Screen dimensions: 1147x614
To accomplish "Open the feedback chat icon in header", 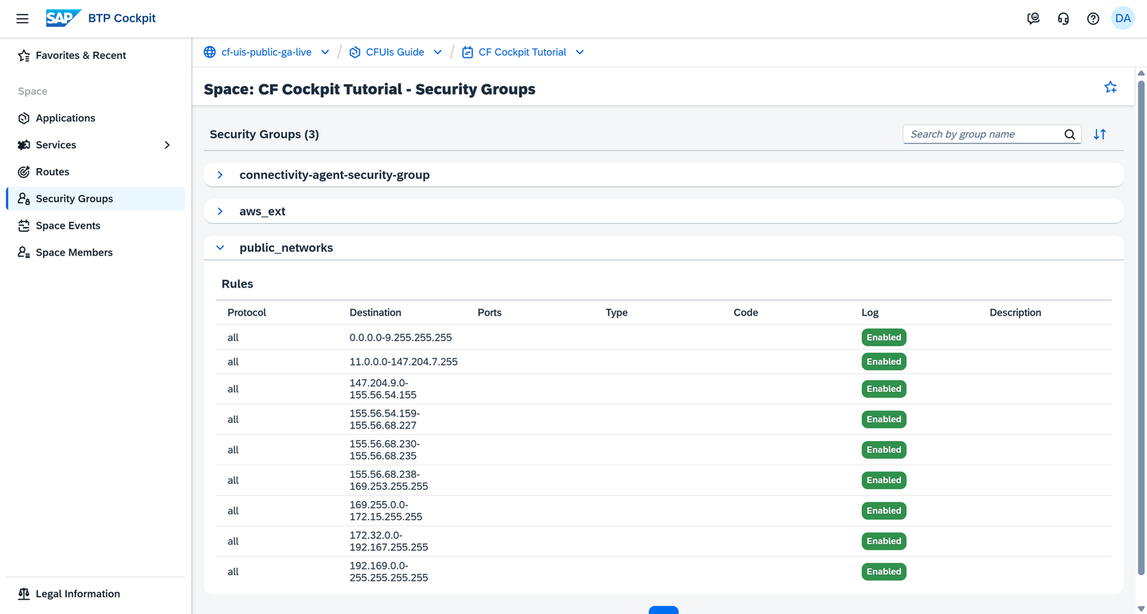I will pyautogui.click(x=1033, y=18).
